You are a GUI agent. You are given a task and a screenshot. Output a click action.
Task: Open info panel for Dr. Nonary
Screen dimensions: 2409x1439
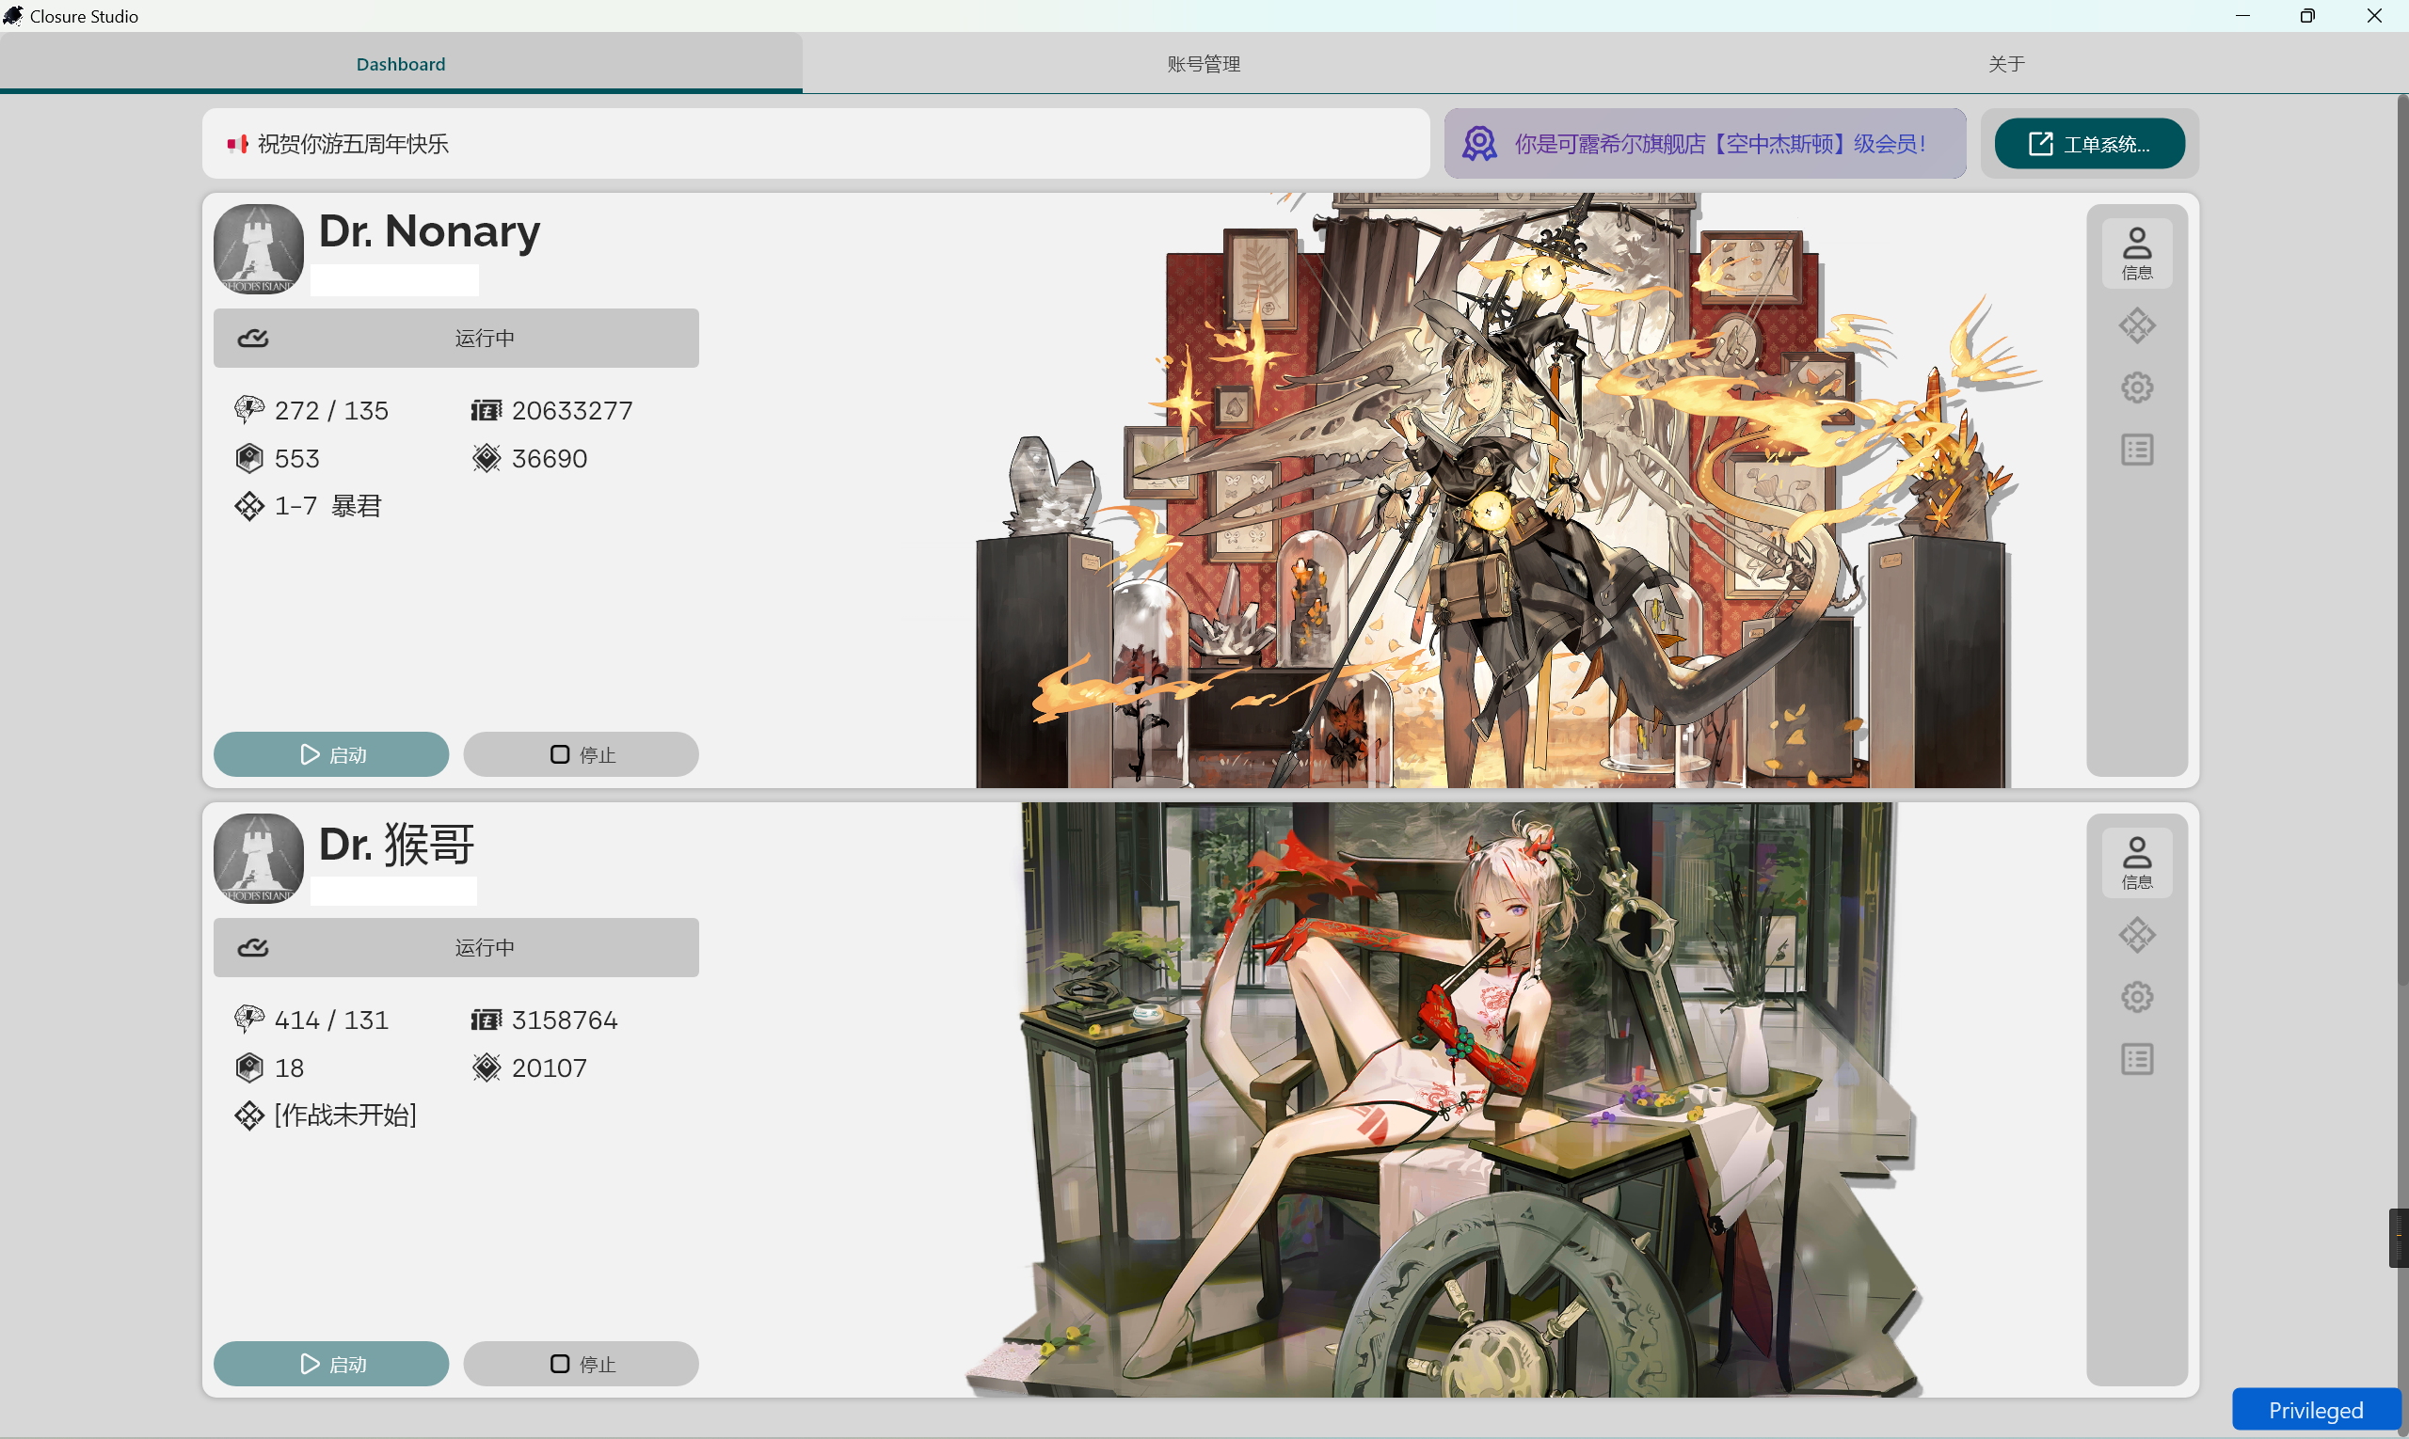coord(2135,253)
